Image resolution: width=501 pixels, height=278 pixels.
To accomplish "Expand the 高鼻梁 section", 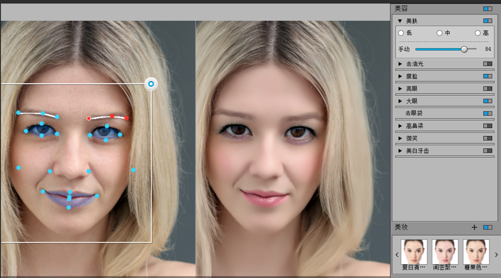I will click(400, 126).
